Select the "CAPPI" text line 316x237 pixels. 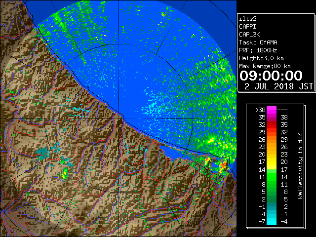tap(247, 27)
